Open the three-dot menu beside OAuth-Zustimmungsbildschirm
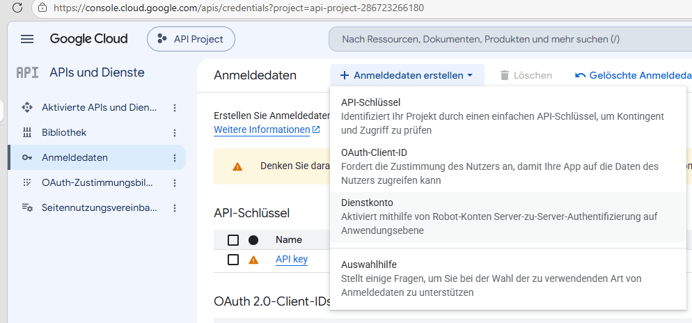 [x=175, y=183]
